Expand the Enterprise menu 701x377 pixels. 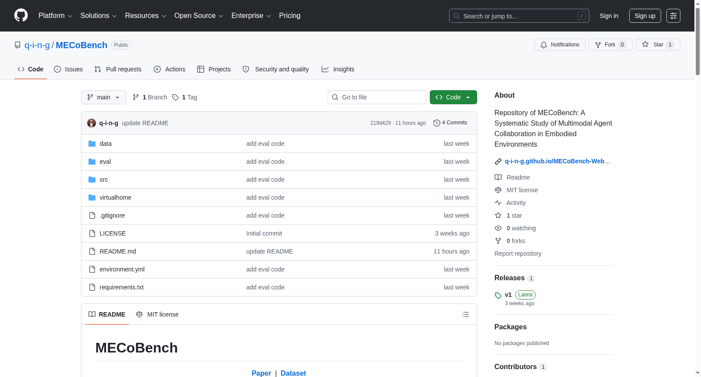point(251,16)
